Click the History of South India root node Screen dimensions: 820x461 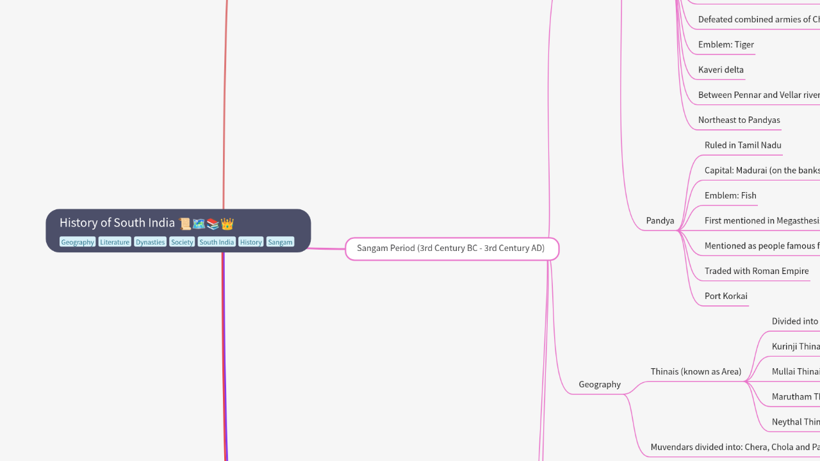point(117,223)
